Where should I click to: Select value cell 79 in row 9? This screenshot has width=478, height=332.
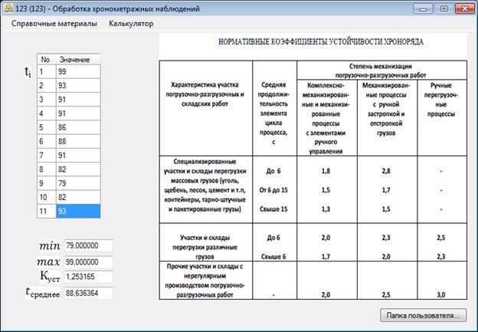pos(78,183)
